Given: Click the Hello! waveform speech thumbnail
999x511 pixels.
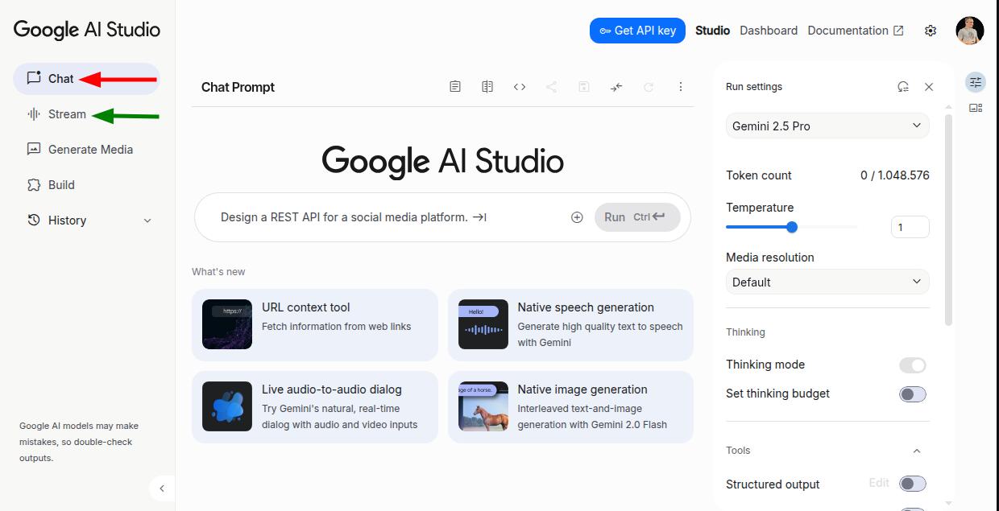Looking at the screenshot, I should point(483,324).
